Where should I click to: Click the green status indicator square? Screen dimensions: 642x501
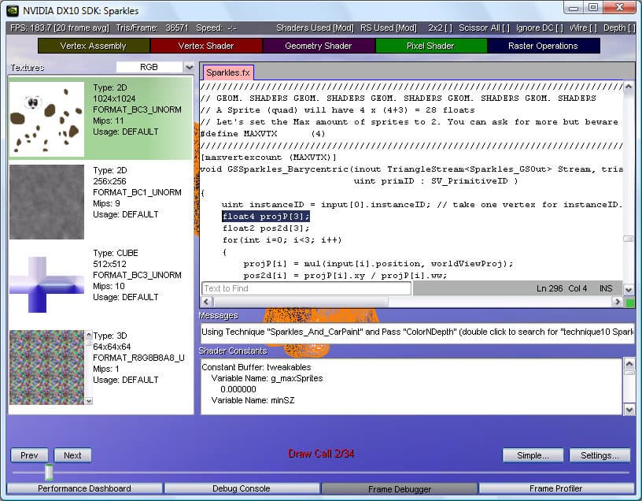(629, 302)
